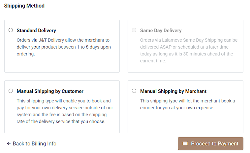The width and height of the screenshot is (250, 153).
Task: Choose the Same Day Delivery radio option
Action: point(134,30)
